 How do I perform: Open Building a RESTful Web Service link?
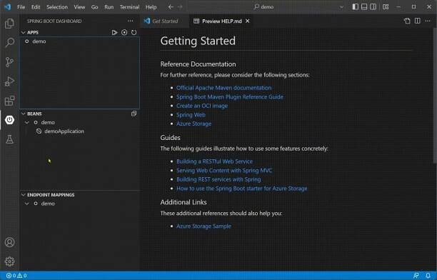[215, 161]
